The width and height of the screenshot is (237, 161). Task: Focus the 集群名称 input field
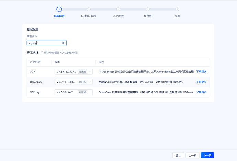47,43
